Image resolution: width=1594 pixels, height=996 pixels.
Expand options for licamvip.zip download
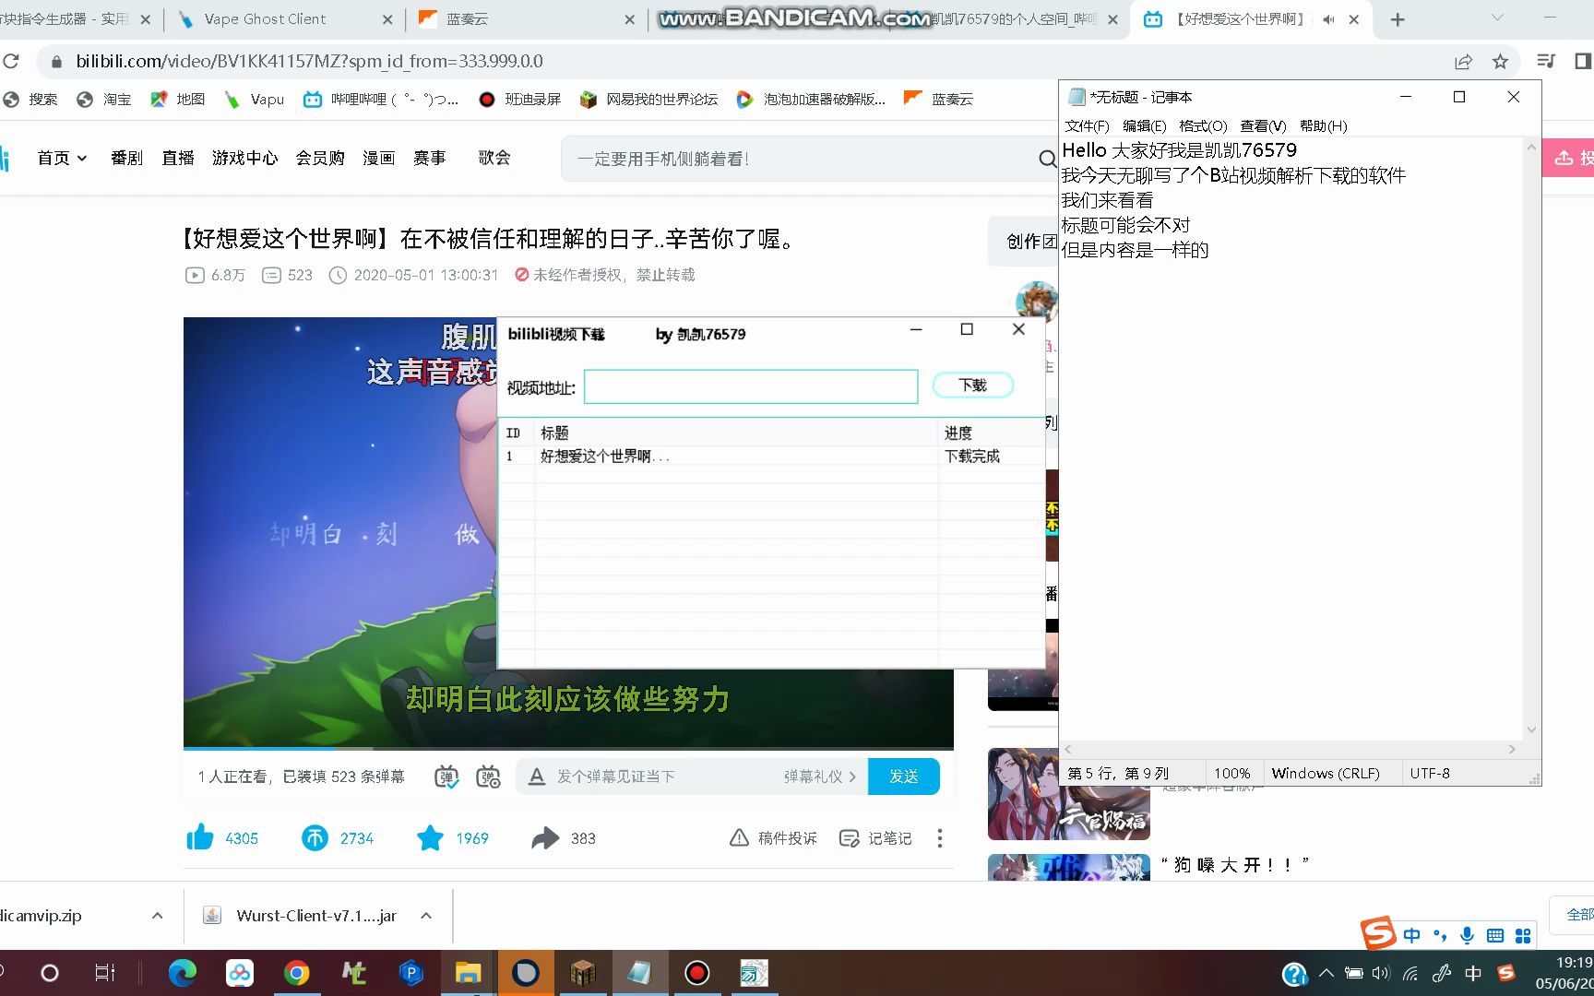(x=157, y=916)
